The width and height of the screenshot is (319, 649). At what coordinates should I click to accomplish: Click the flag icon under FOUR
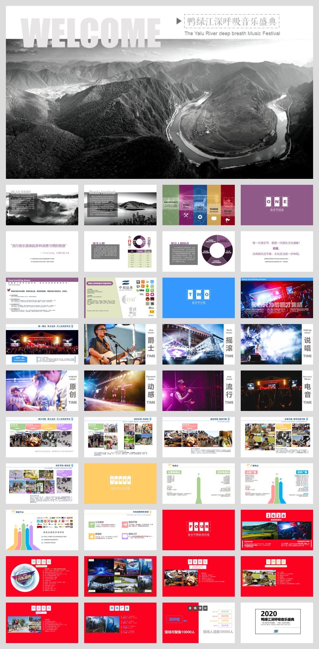point(228,220)
